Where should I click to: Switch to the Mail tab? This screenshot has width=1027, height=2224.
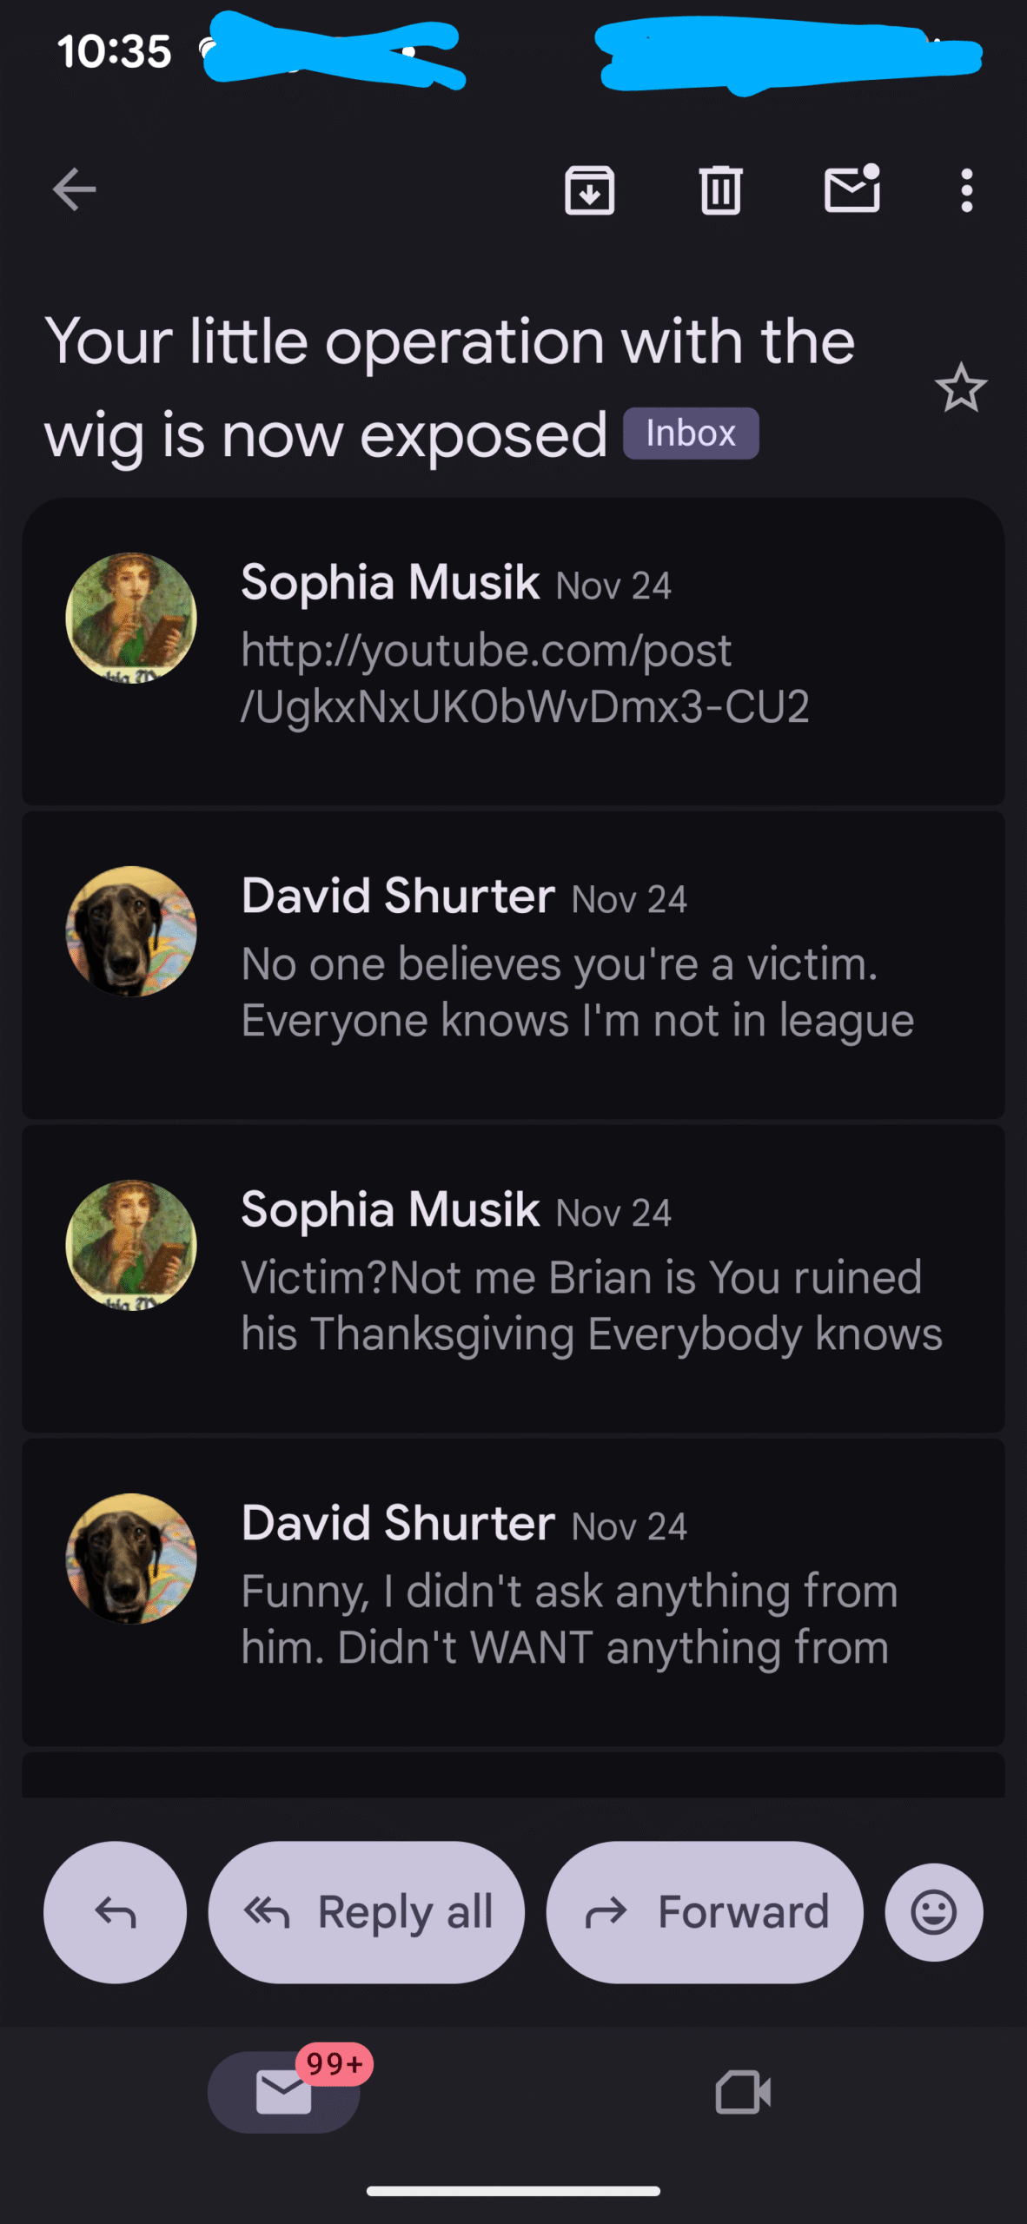pos(284,2092)
